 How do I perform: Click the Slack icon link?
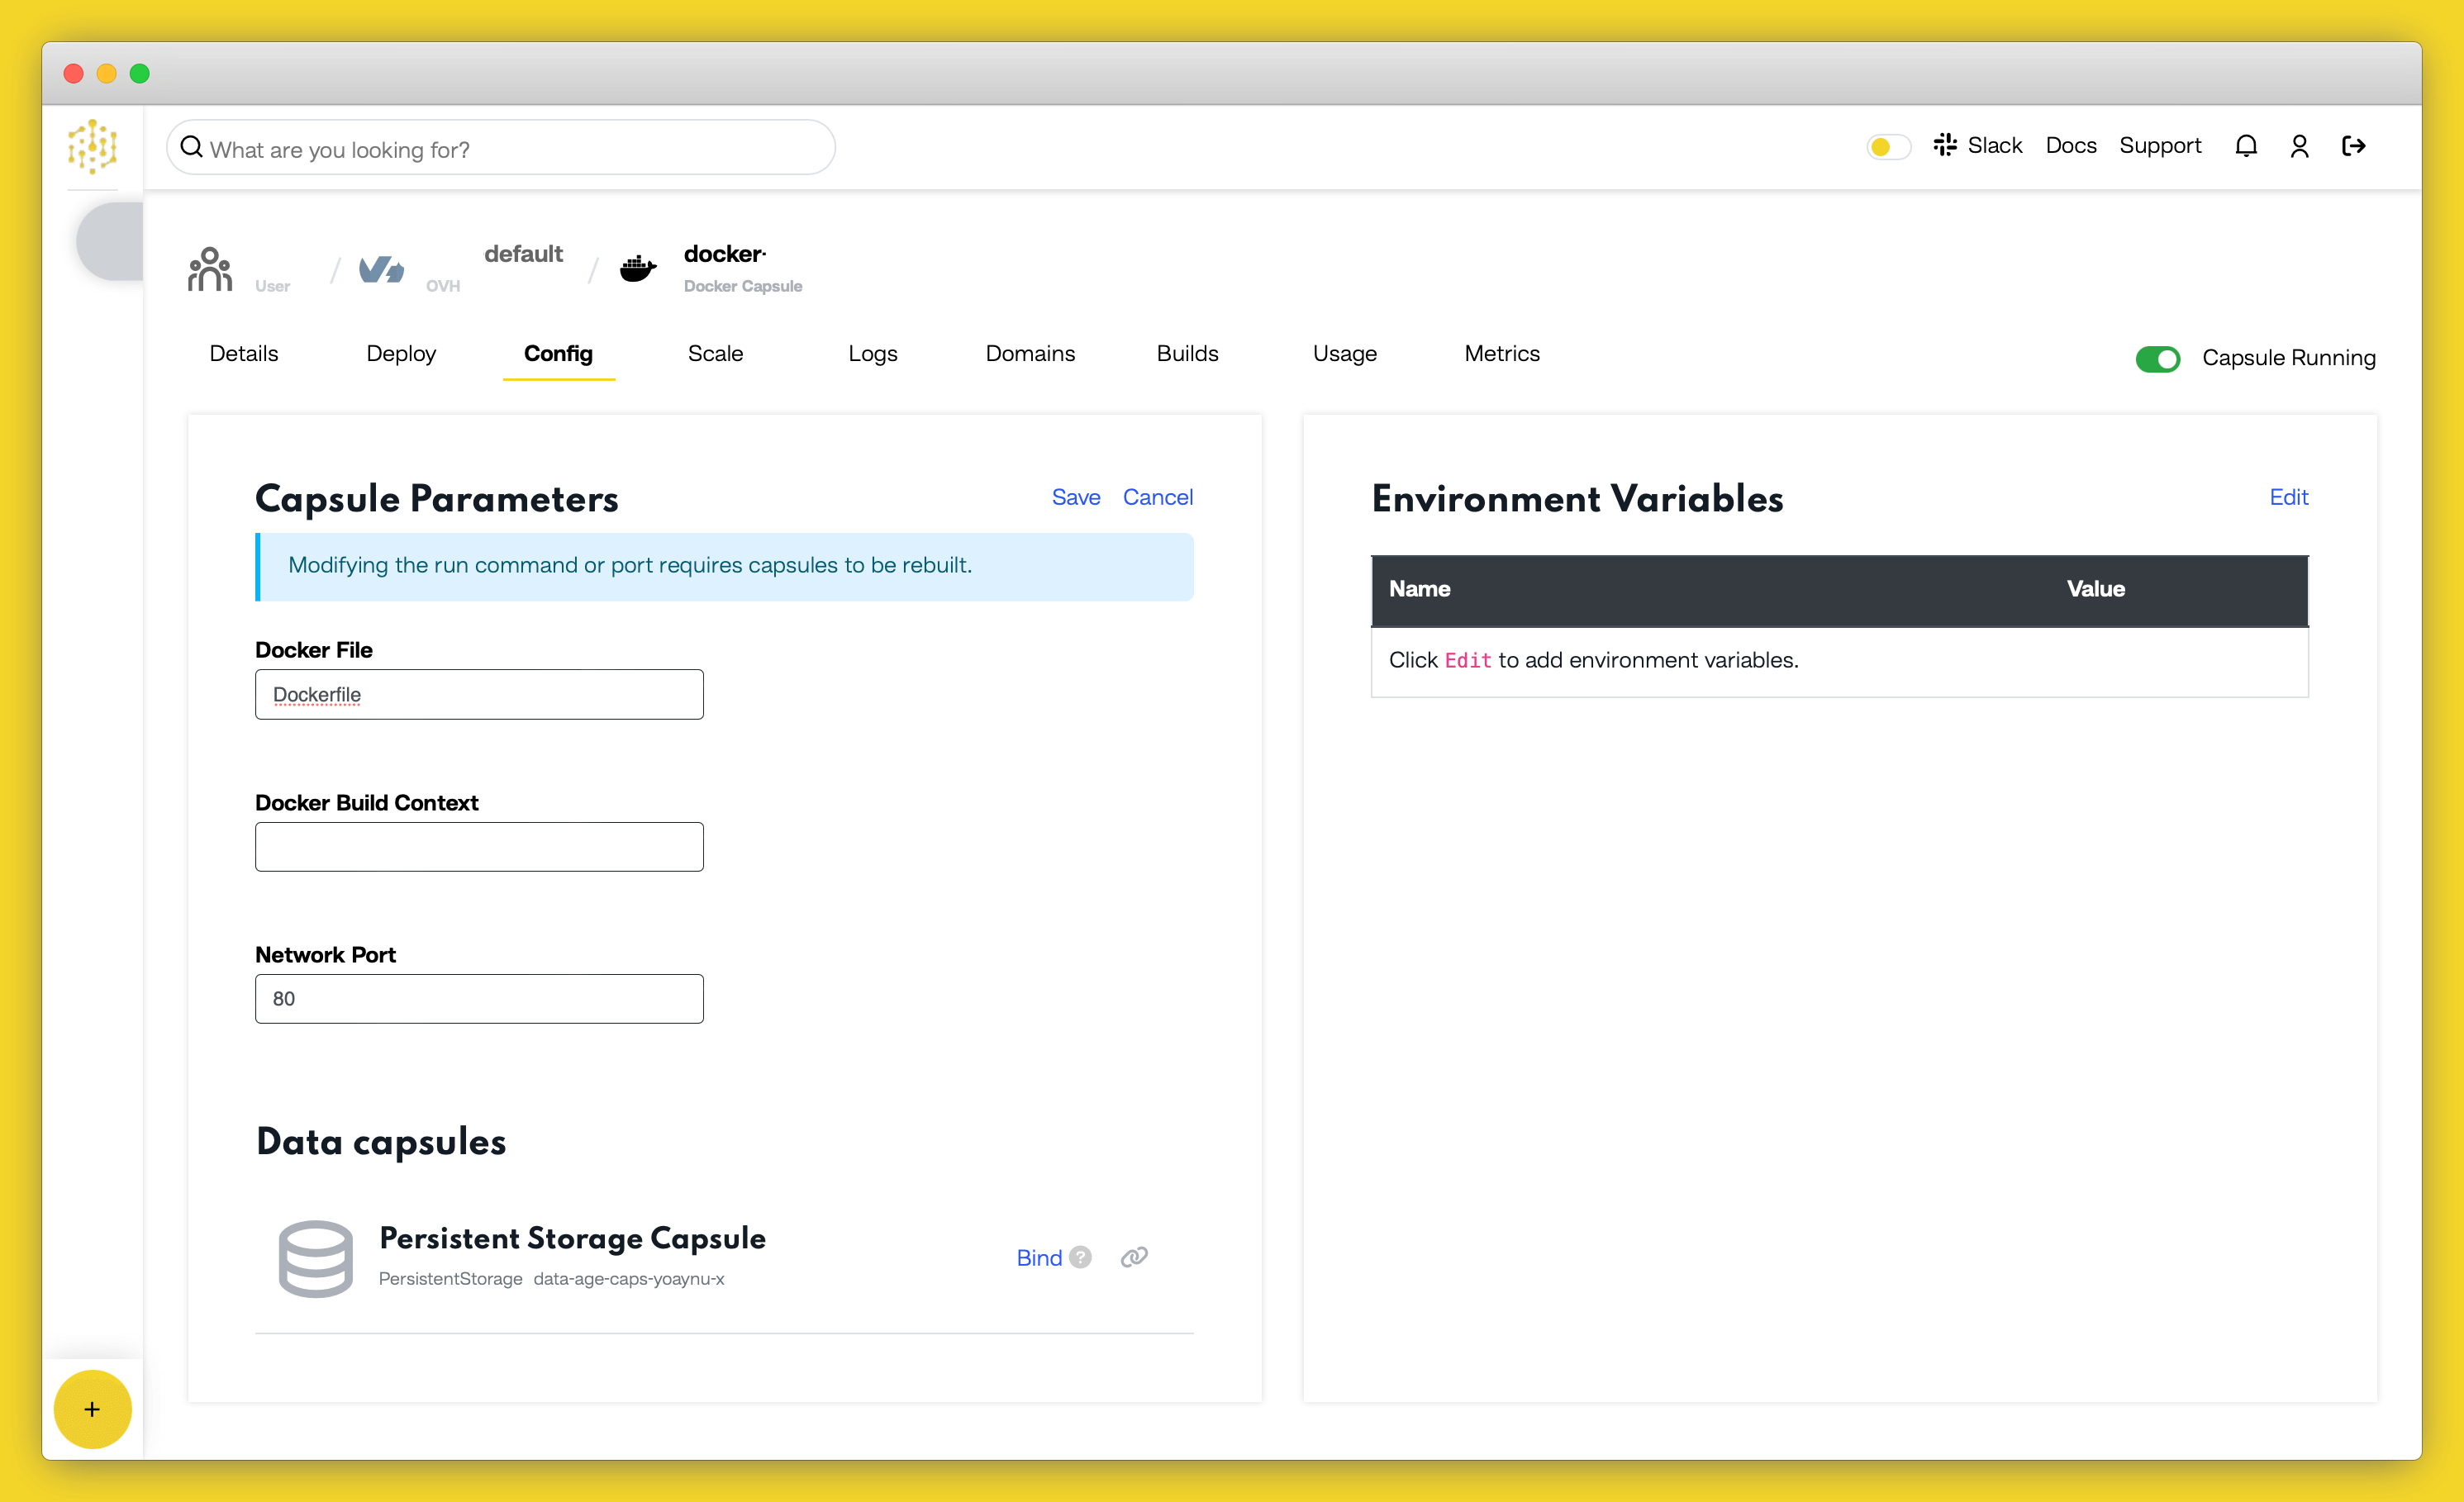(1944, 145)
